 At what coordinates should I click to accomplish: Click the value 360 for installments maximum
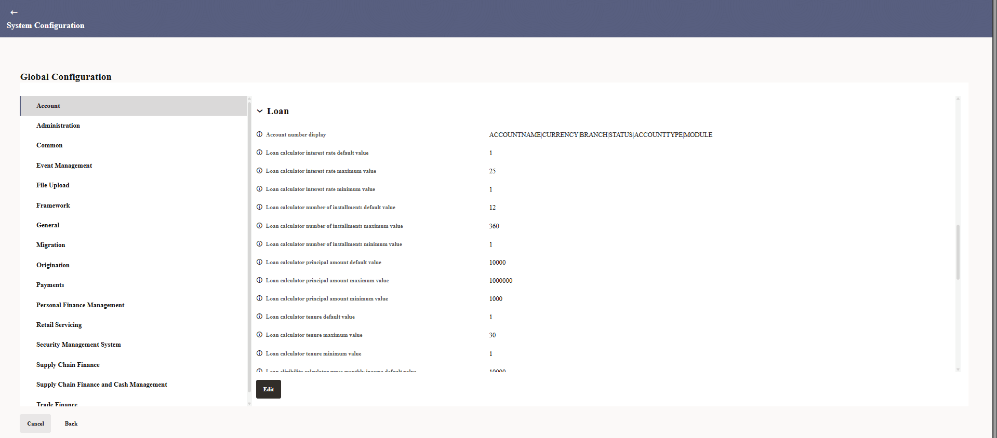[x=494, y=226]
